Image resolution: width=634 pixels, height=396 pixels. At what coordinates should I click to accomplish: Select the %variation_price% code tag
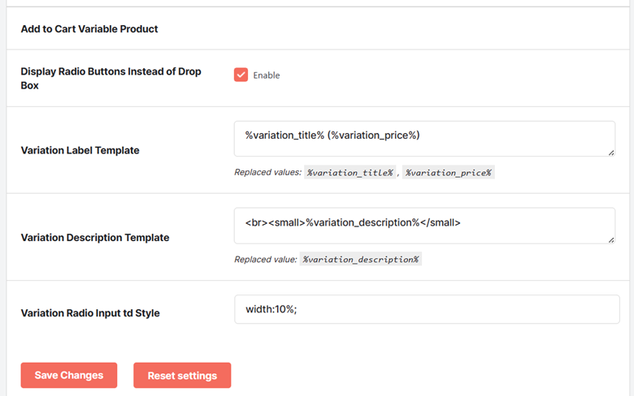point(449,172)
